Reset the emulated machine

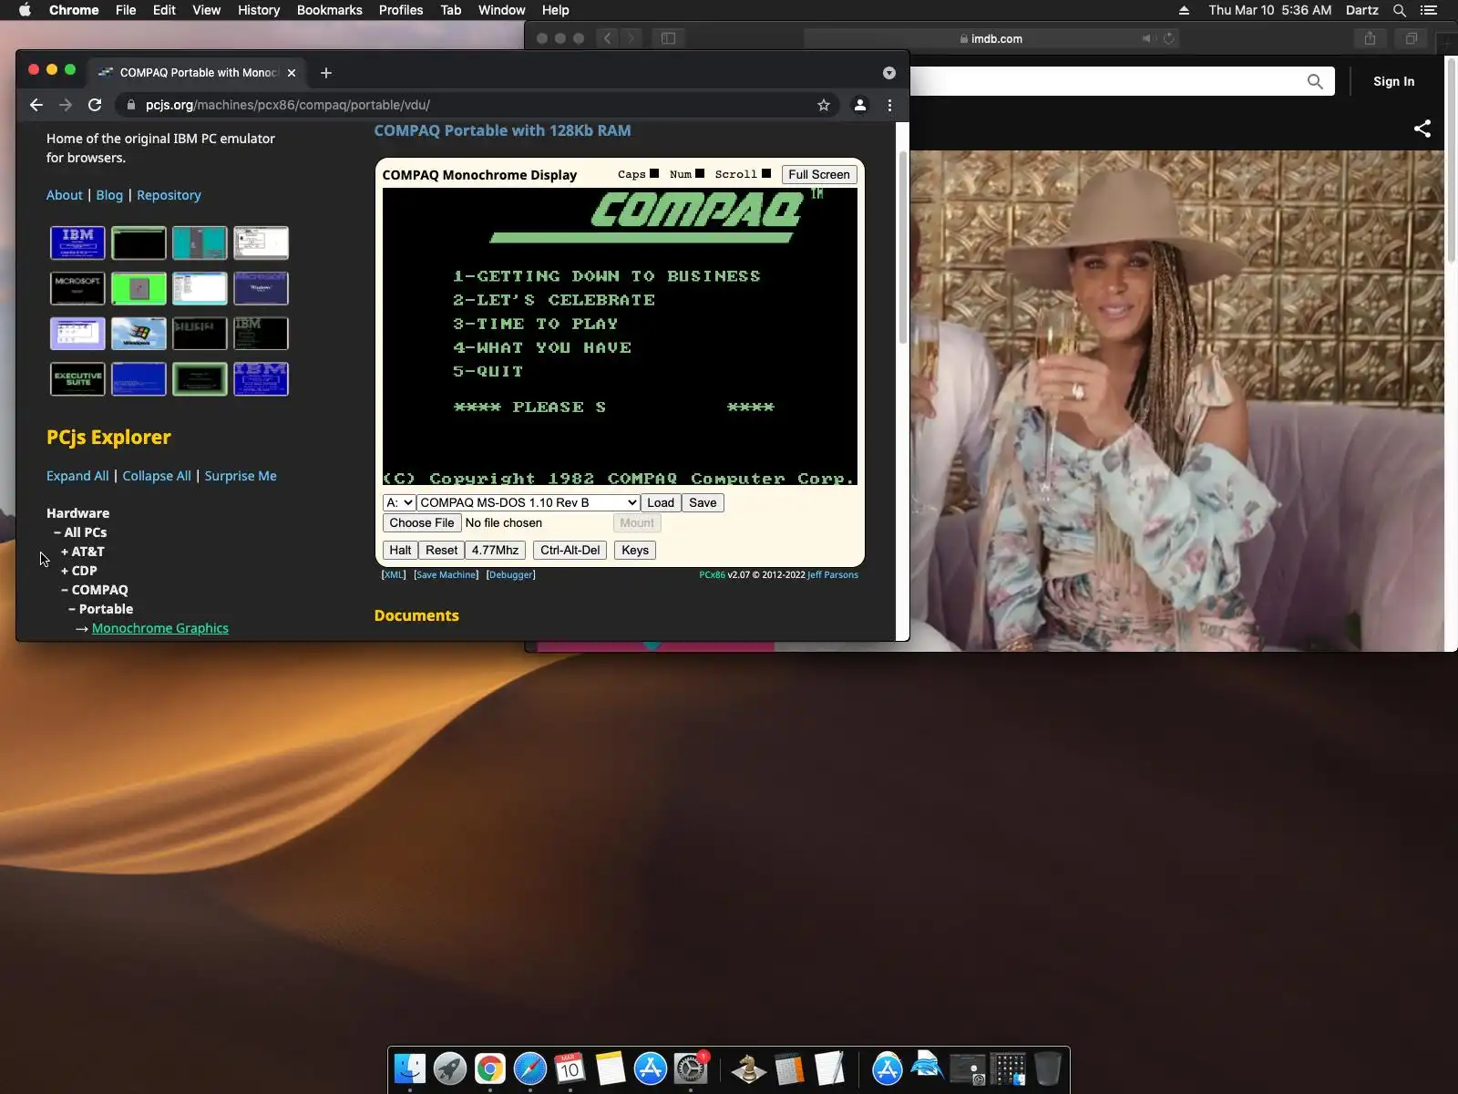coord(441,550)
